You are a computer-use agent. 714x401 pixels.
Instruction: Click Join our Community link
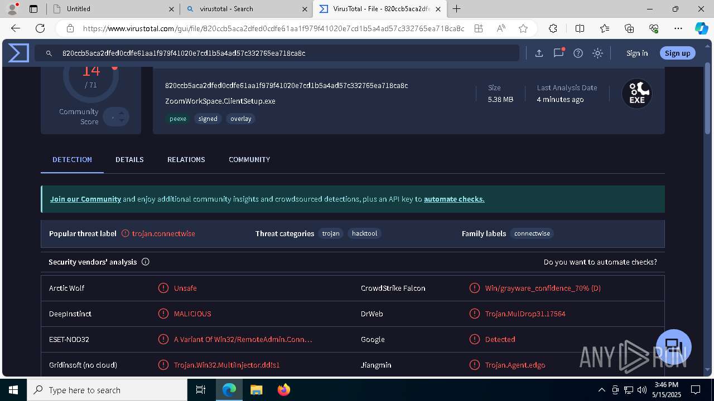[x=85, y=199]
